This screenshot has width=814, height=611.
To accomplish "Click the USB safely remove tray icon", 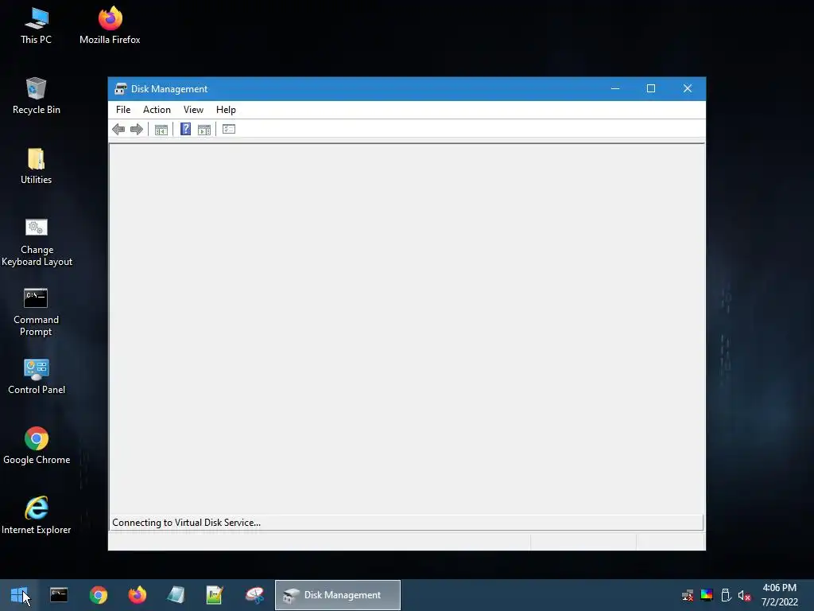I will coord(726,595).
